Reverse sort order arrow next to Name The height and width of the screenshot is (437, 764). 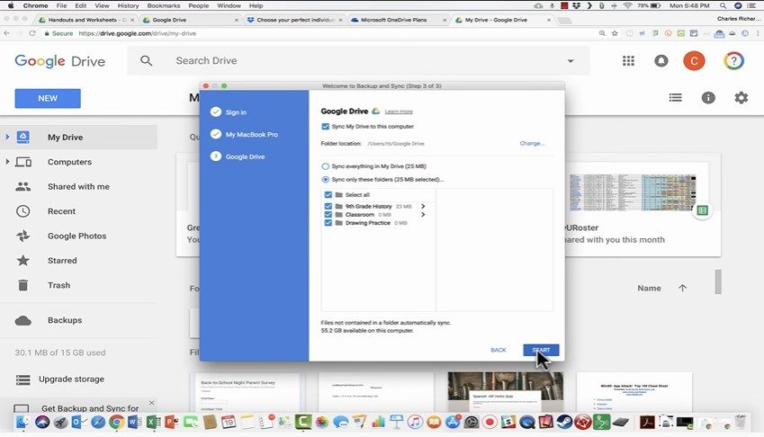(x=682, y=288)
